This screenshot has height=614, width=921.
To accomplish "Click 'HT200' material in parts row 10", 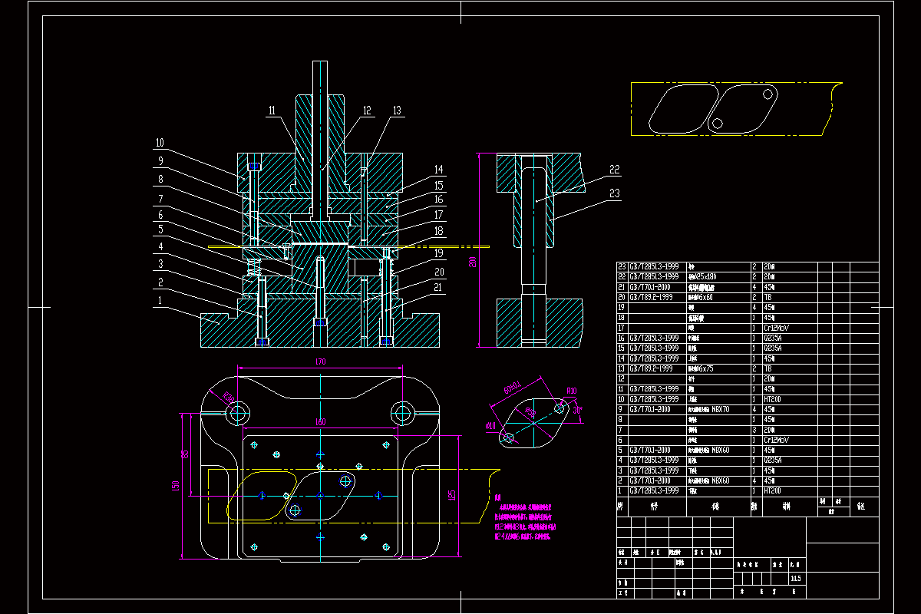I will click(x=772, y=399).
